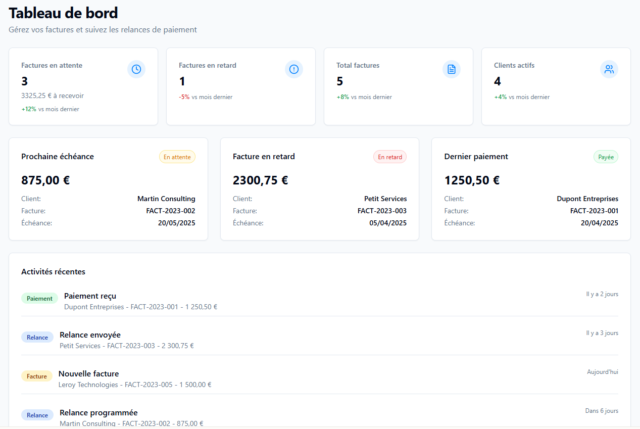Click the alert icon in Factures en retard
This screenshot has width=640, height=429.
click(294, 69)
